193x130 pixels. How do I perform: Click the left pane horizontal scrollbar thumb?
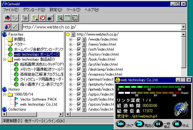coord(22,114)
